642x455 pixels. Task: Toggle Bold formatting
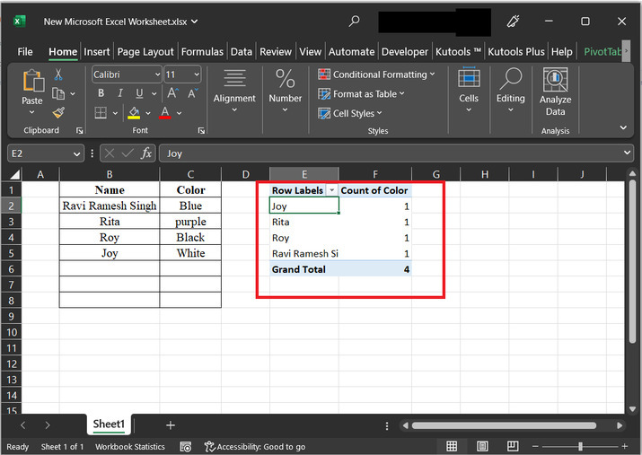point(101,93)
